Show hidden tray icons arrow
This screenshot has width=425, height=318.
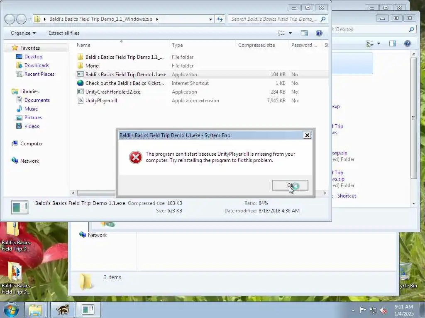point(353,310)
